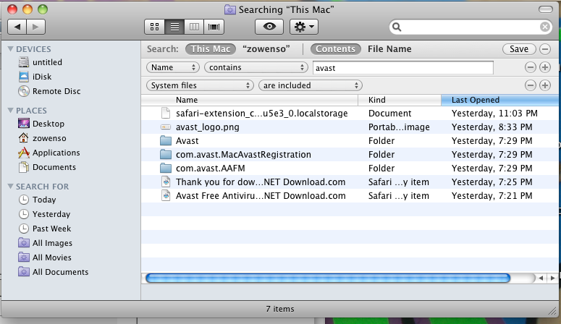Open the Name criteria dropdown
The width and height of the screenshot is (561, 324).
[172, 67]
